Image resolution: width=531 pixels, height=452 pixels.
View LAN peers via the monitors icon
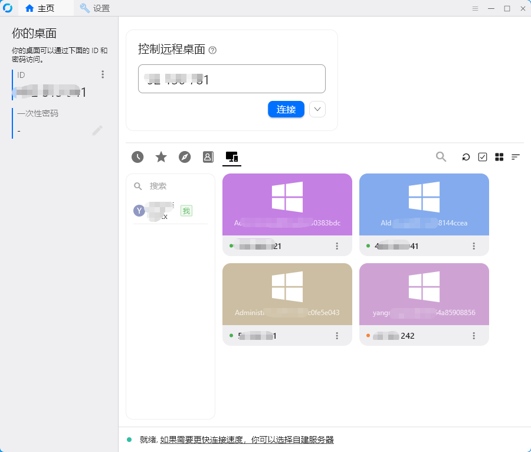[231, 157]
